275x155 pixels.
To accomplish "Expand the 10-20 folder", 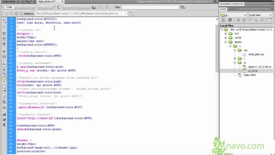I will 226,38.
